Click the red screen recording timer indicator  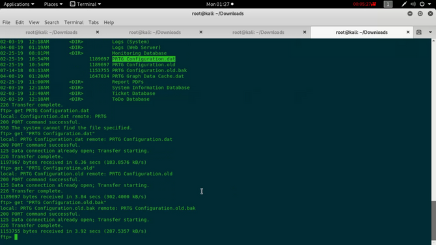[x=364, y=4]
